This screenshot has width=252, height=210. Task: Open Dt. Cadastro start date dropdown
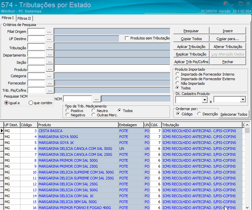pyautogui.click(x=205, y=100)
